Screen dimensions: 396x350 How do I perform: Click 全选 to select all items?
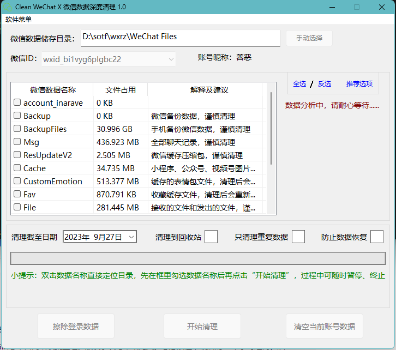point(299,84)
